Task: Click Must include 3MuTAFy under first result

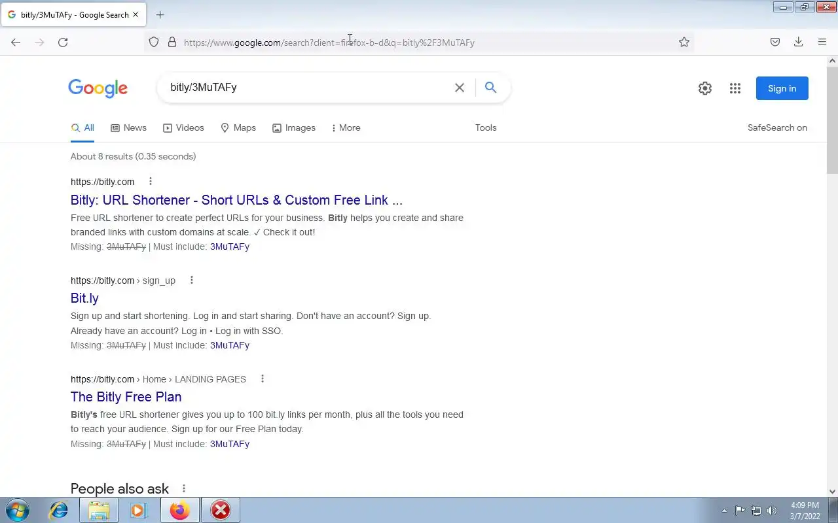Action: [230, 246]
